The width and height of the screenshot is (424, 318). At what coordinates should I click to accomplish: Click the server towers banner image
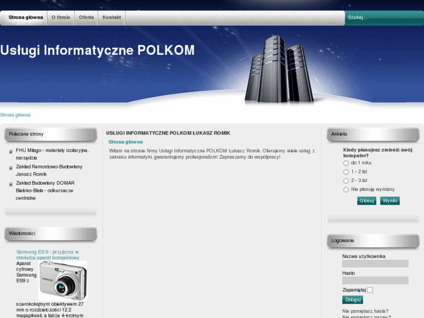tap(279, 69)
